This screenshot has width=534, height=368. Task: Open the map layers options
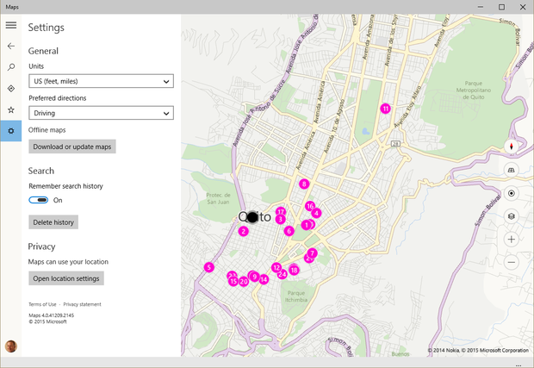pyautogui.click(x=512, y=216)
